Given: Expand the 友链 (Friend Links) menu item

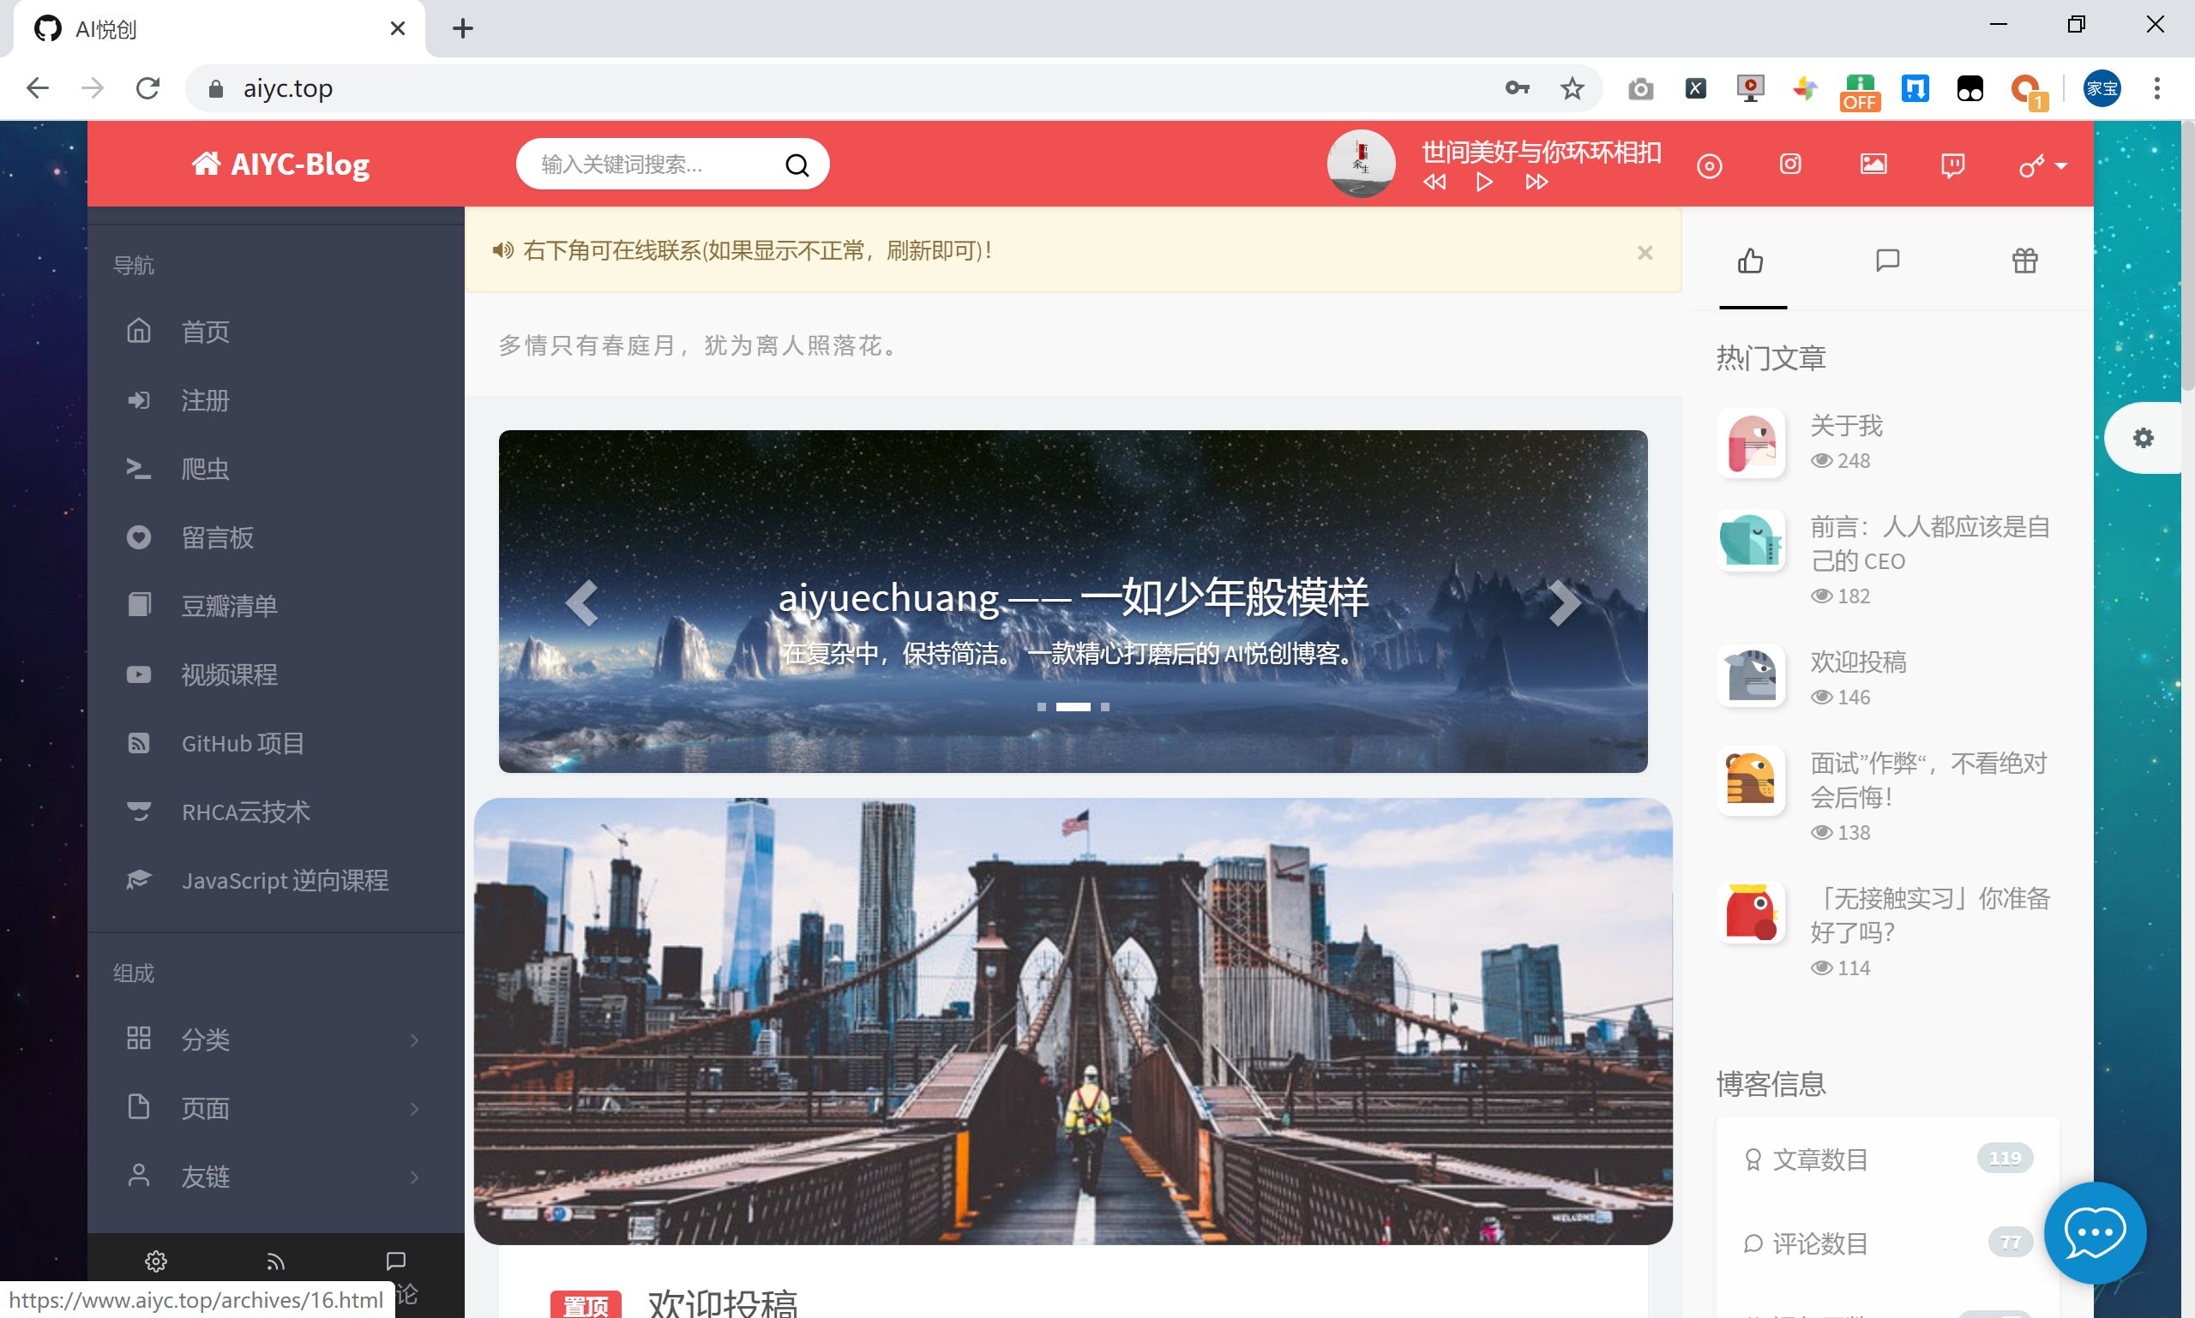Looking at the screenshot, I should pos(416,1174).
